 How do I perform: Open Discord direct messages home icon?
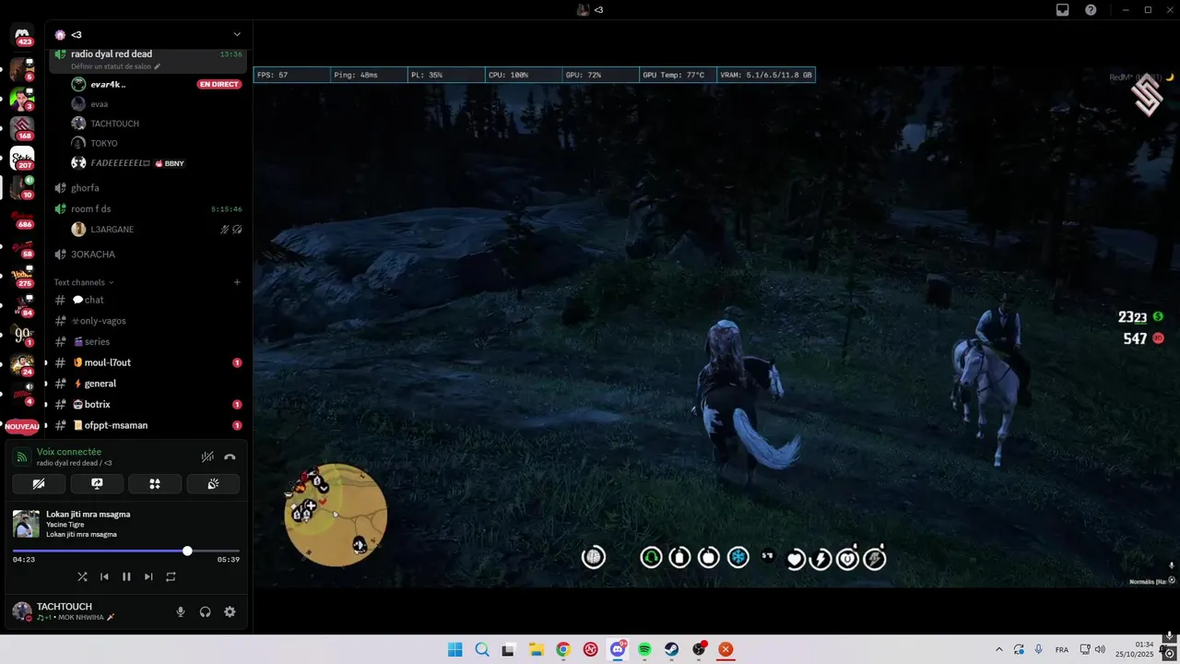pos(23,34)
